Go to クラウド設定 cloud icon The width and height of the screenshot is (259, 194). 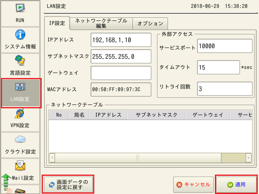21,145
